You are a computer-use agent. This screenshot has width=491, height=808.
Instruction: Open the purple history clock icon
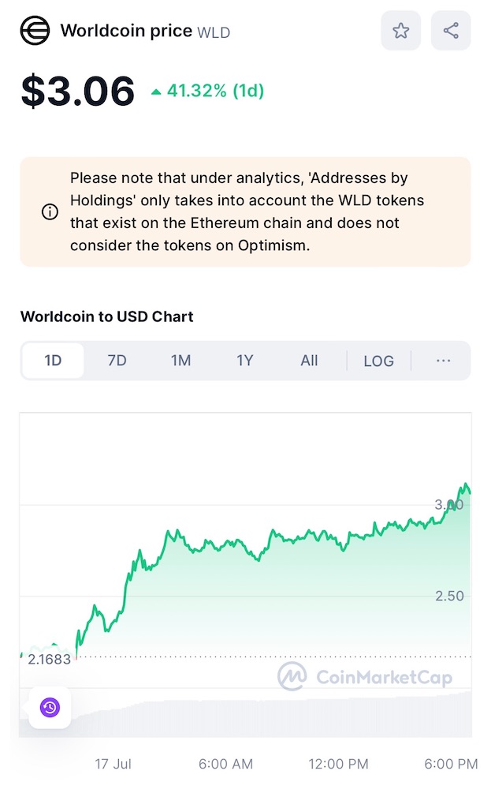[x=50, y=707]
